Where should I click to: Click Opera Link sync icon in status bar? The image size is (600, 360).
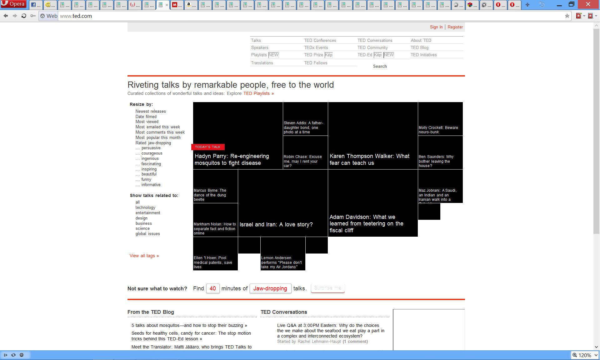pyautogui.click(x=13, y=355)
